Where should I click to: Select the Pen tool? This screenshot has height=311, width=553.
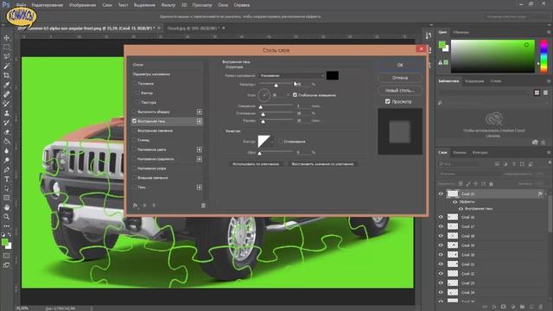point(6,169)
